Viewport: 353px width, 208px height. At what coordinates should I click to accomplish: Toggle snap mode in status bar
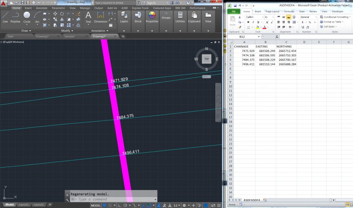110,205
